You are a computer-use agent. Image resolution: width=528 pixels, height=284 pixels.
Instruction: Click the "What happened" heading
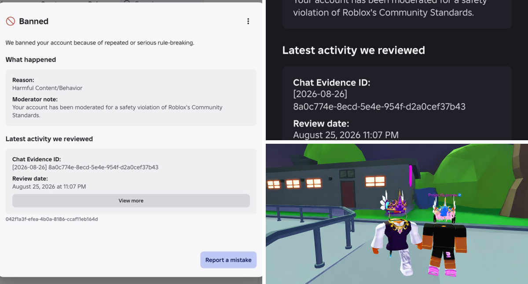(31, 60)
